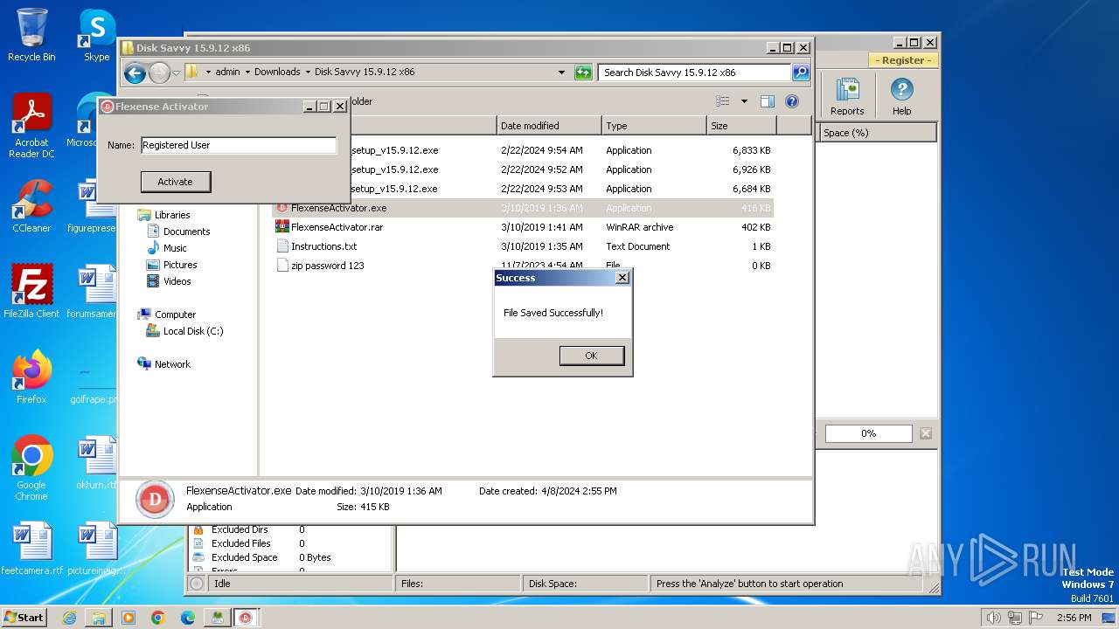The height and width of the screenshot is (629, 1119).
Task: Open FileZilla Client shortcut
Action: click(x=31, y=292)
